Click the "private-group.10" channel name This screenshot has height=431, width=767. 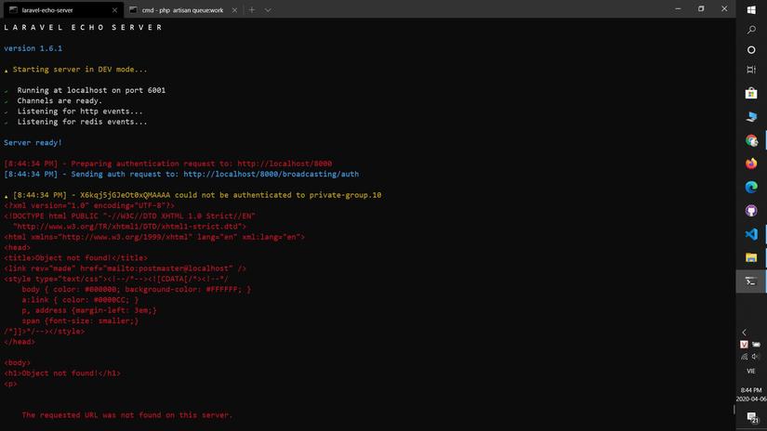tap(345, 195)
